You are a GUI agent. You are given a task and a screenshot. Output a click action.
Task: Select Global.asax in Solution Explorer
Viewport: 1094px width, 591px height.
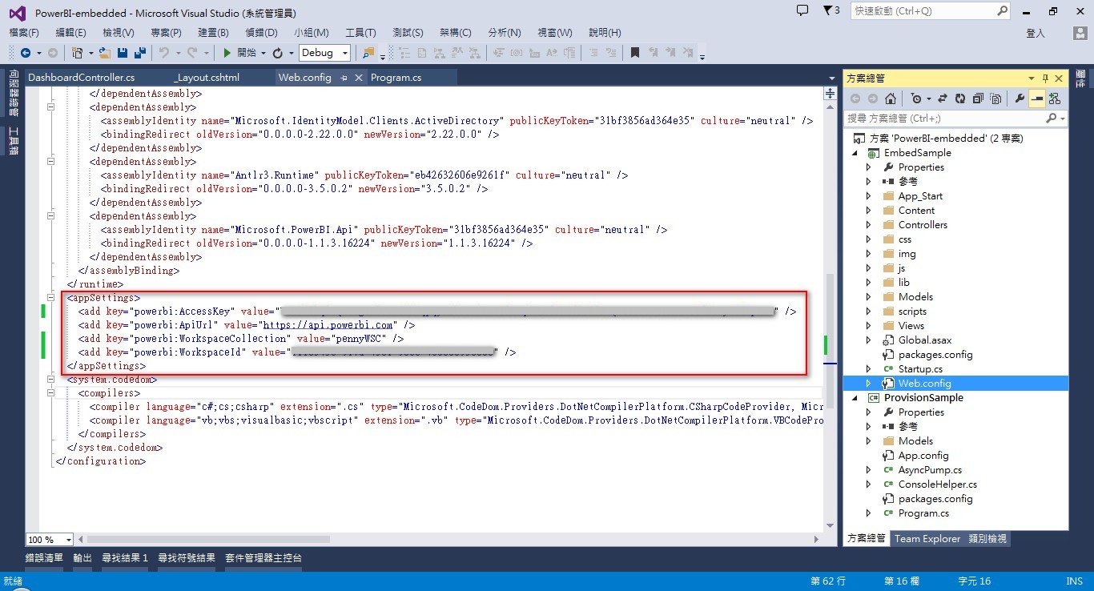925,340
